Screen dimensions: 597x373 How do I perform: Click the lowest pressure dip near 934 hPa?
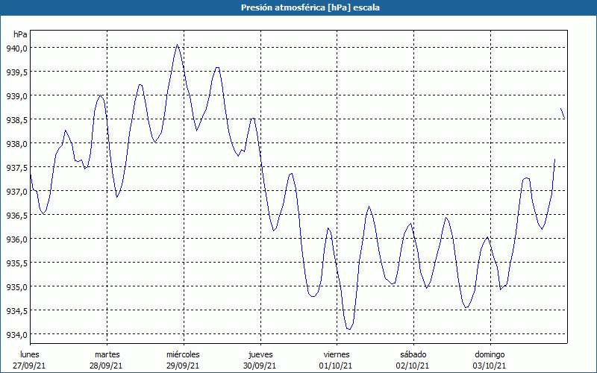[348, 329]
